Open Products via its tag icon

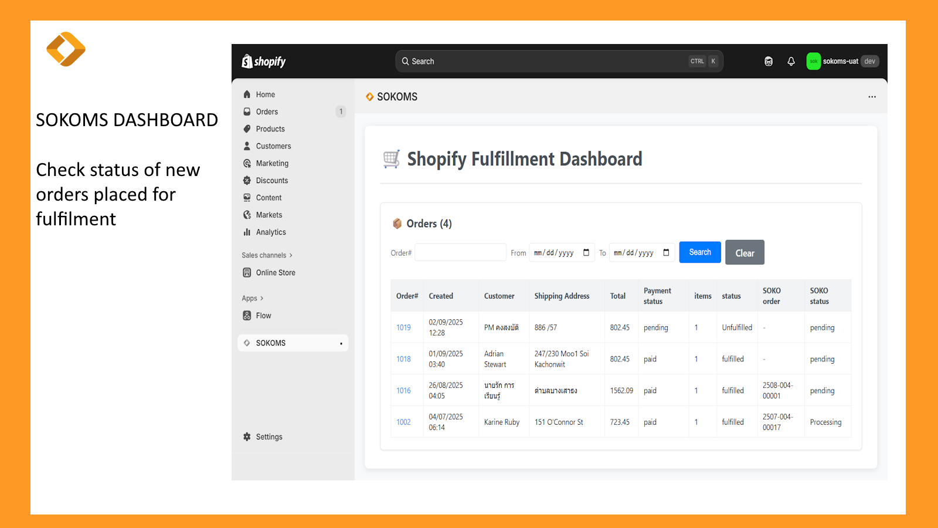[247, 129]
